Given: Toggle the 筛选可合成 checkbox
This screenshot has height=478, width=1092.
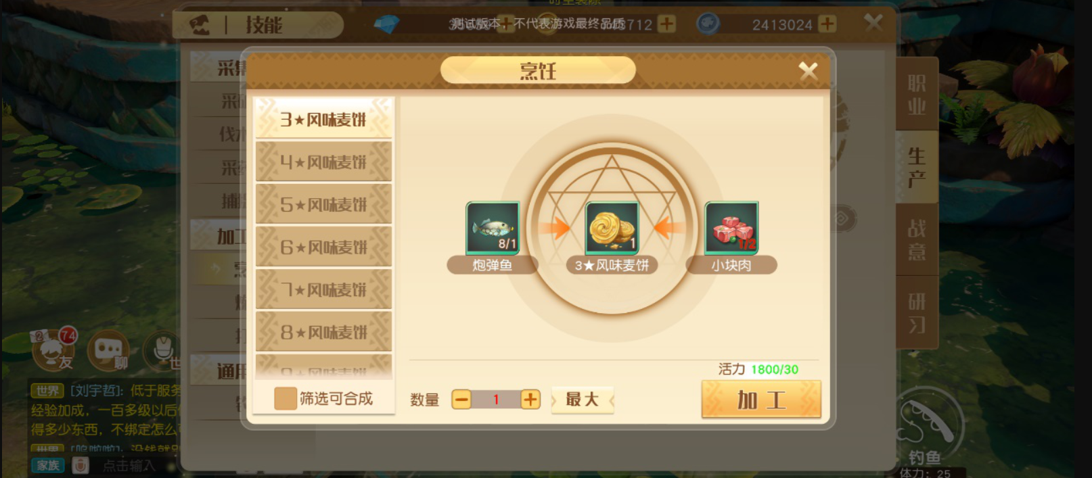Looking at the screenshot, I should click(286, 398).
